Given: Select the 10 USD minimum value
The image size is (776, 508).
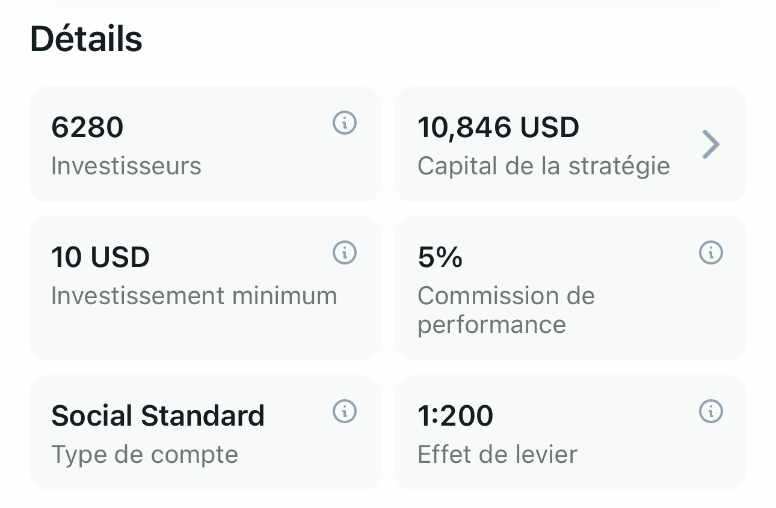Looking at the screenshot, I should pos(100,257).
